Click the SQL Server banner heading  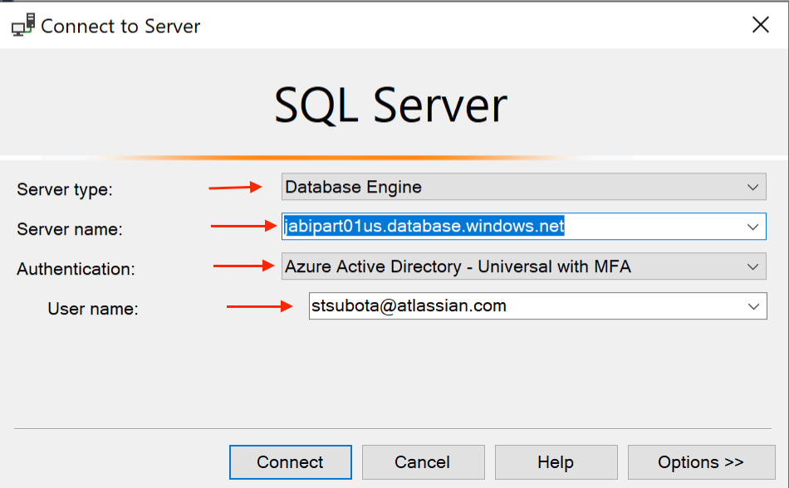(x=390, y=105)
